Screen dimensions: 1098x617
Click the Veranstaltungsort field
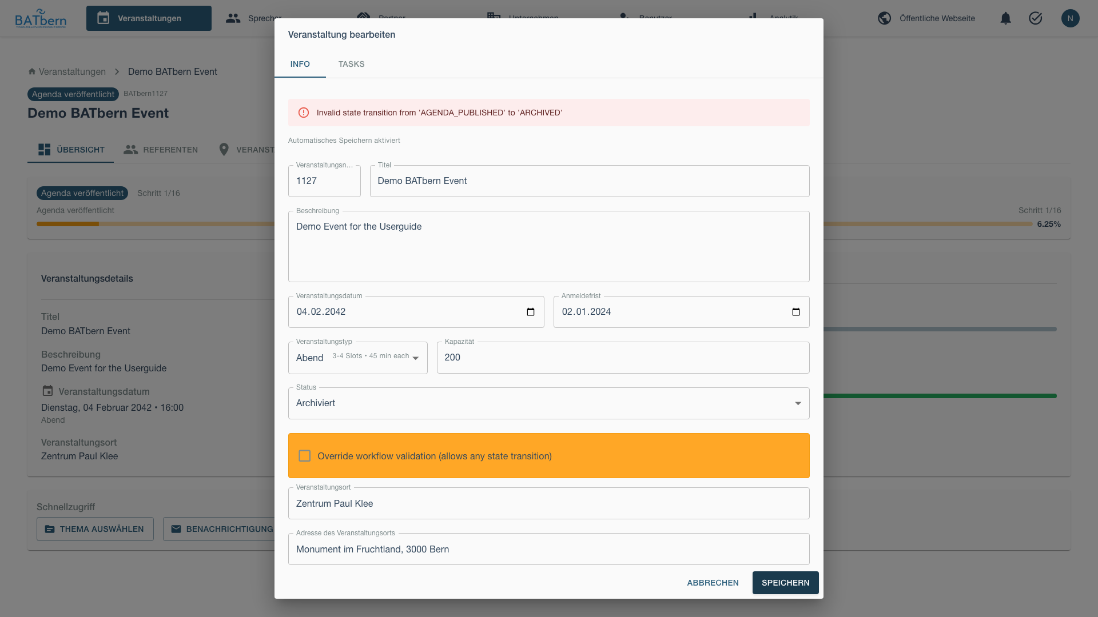(x=548, y=503)
